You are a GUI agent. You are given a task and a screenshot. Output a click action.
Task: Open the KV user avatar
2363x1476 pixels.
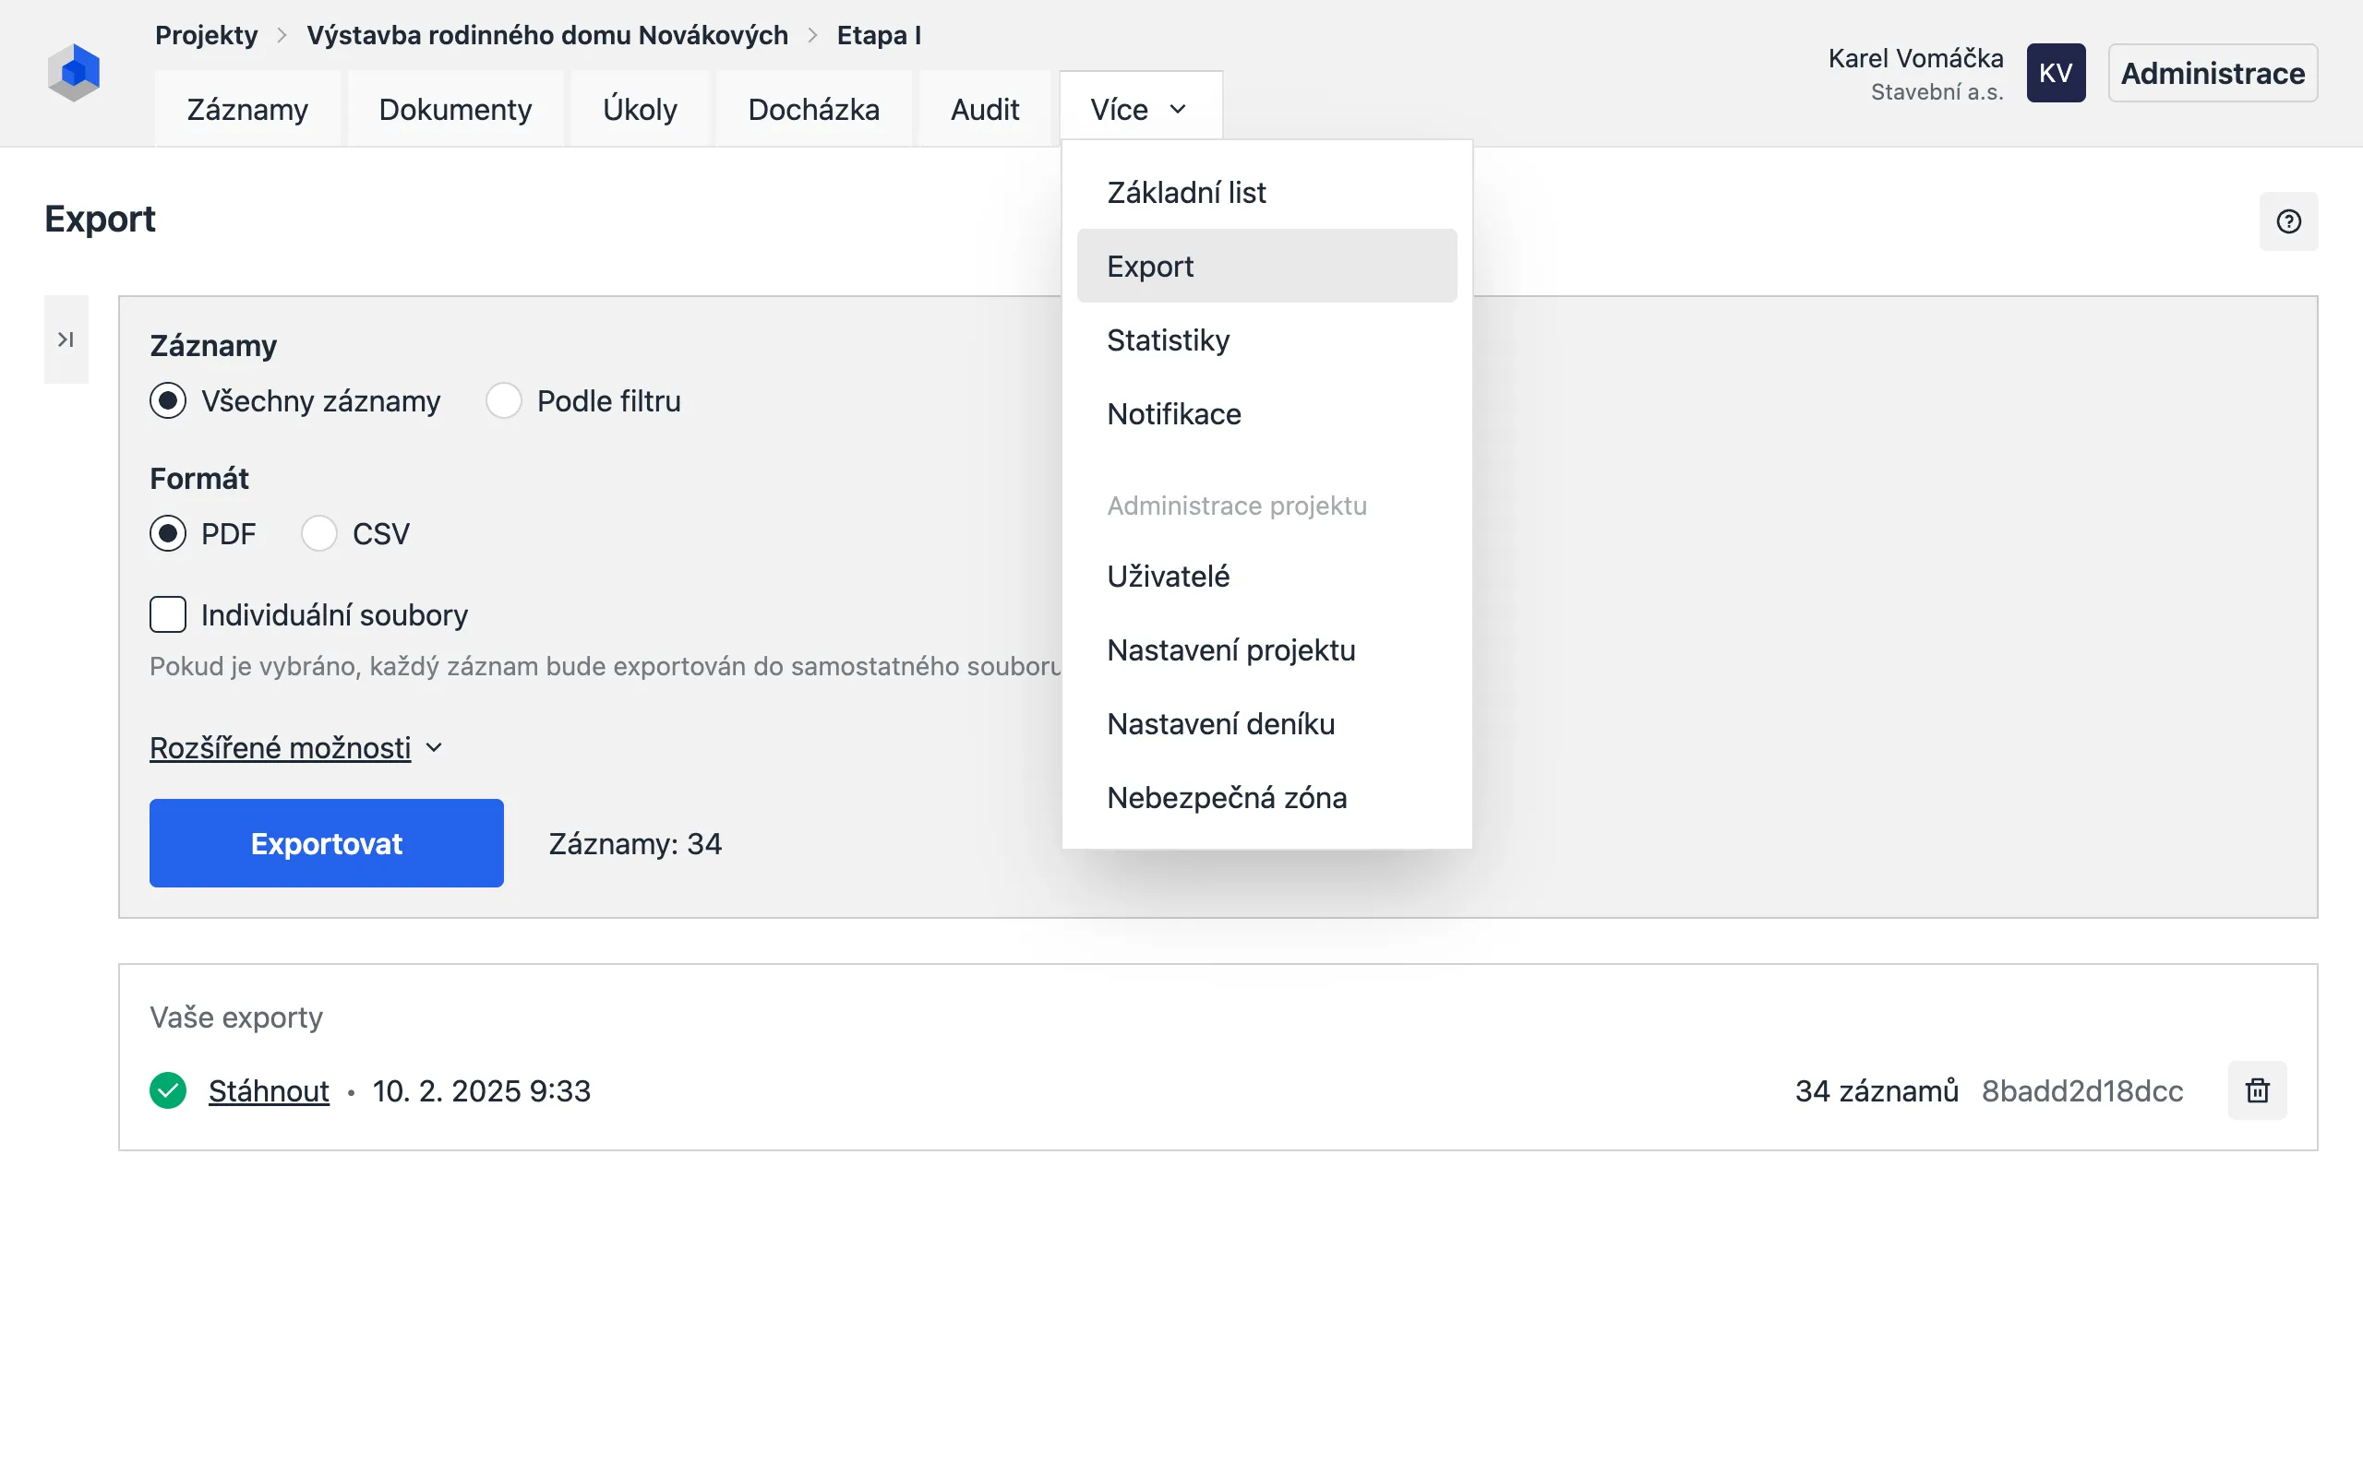[x=2056, y=73]
